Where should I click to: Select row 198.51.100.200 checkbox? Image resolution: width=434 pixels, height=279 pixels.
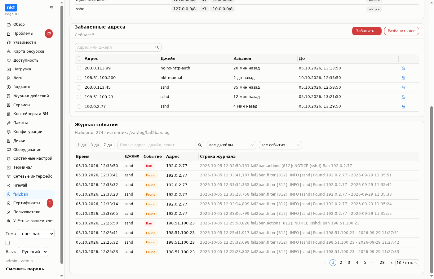[79, 78]
